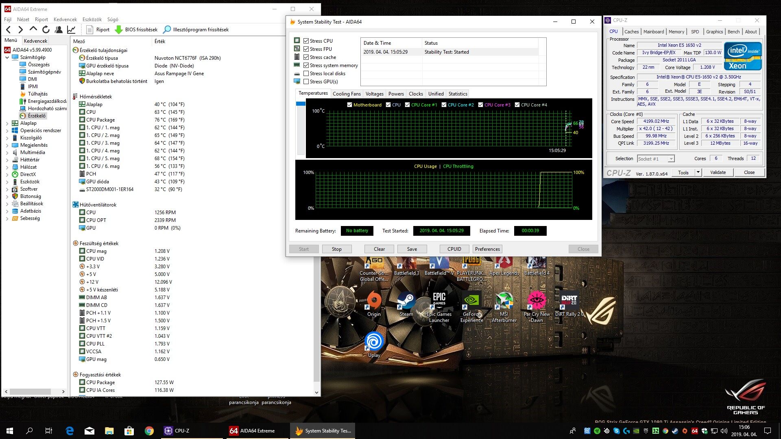Open the Uplay desktop shortcut

tap(374, 345)
